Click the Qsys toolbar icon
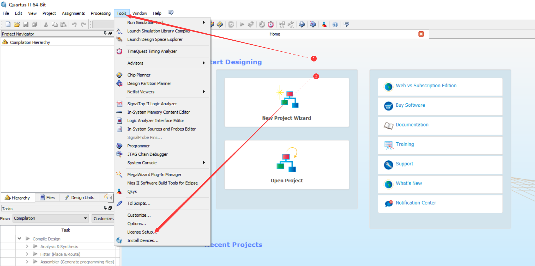This screenshot has height=266, width=535. (324, 24)
